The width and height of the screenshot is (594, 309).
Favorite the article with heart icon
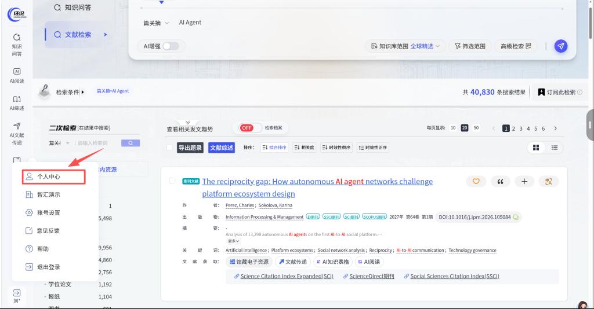476,181
